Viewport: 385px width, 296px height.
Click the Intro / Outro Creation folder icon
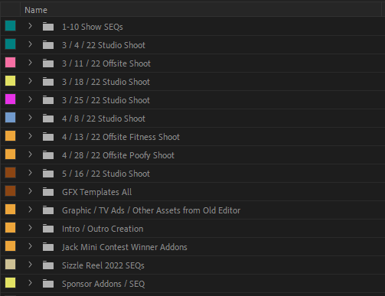coord(48,229)
